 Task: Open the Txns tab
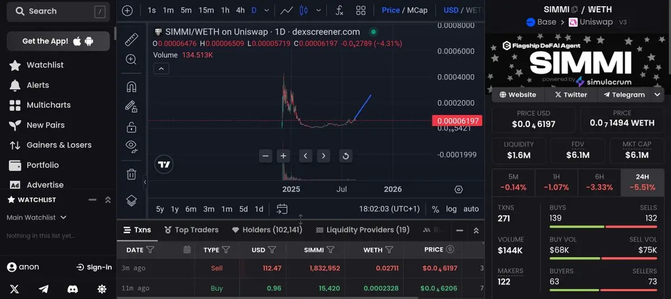point(137,230)
